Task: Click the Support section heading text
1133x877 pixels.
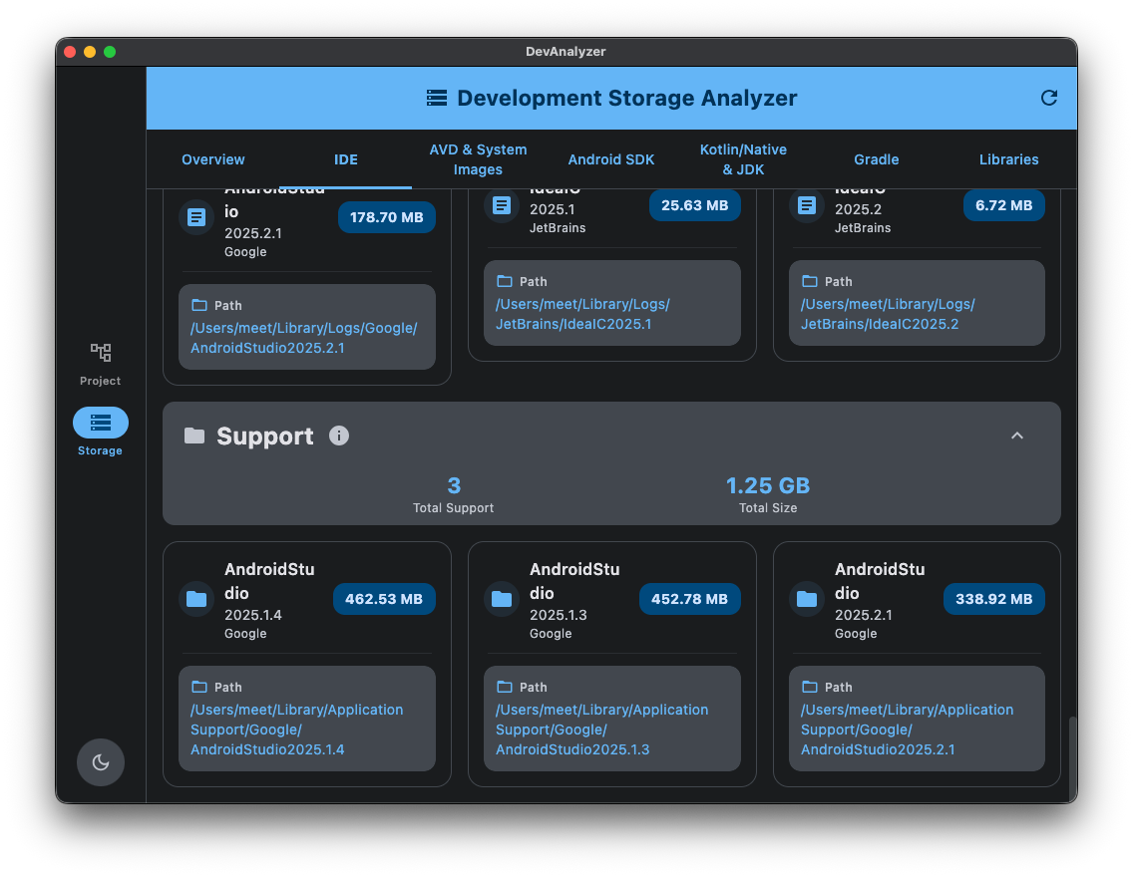Action: click(x=265, y=436)
